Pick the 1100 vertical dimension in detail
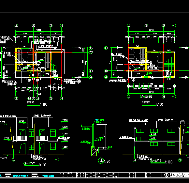 coord(105,136)
